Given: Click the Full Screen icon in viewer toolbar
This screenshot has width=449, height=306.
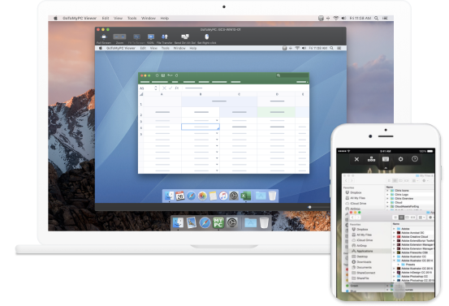Looking at the screenshot, I should pos(104,37).
